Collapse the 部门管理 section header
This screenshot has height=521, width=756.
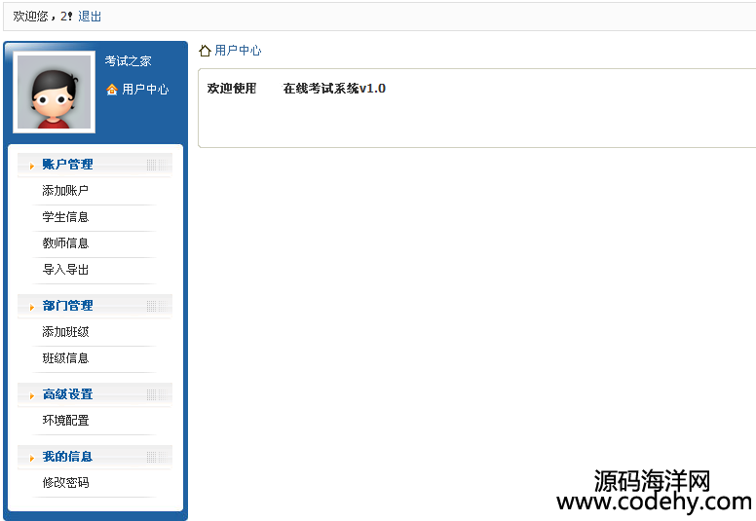click(94, 306)
